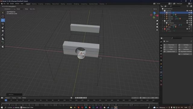Toggle exclude checkbox for Collection
This screenshot has height=109, width=193.
[187, 11]
